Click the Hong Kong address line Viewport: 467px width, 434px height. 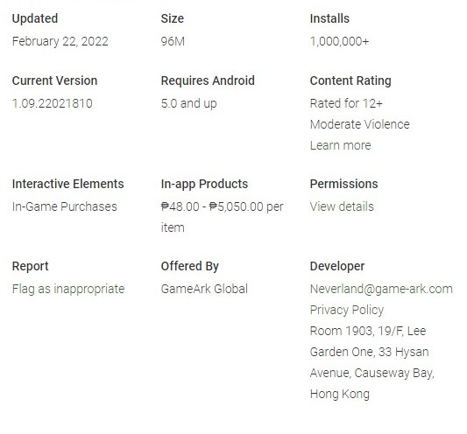click(x=340, y=394)
